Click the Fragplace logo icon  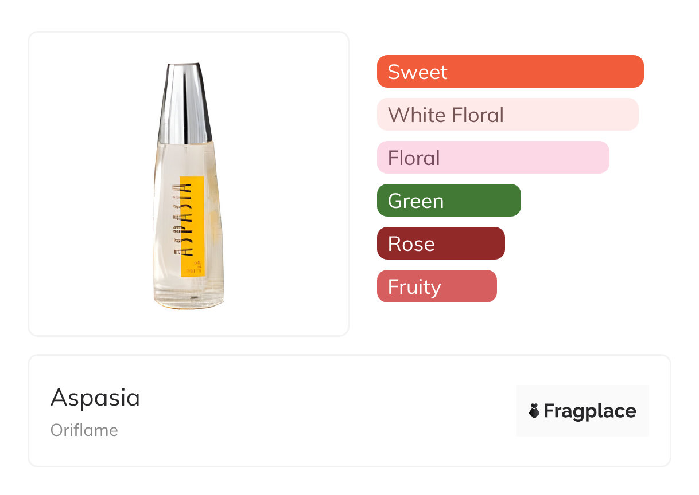click(534, 411)
